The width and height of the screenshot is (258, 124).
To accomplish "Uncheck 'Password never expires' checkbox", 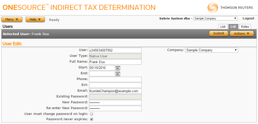I will coord(92,119).
